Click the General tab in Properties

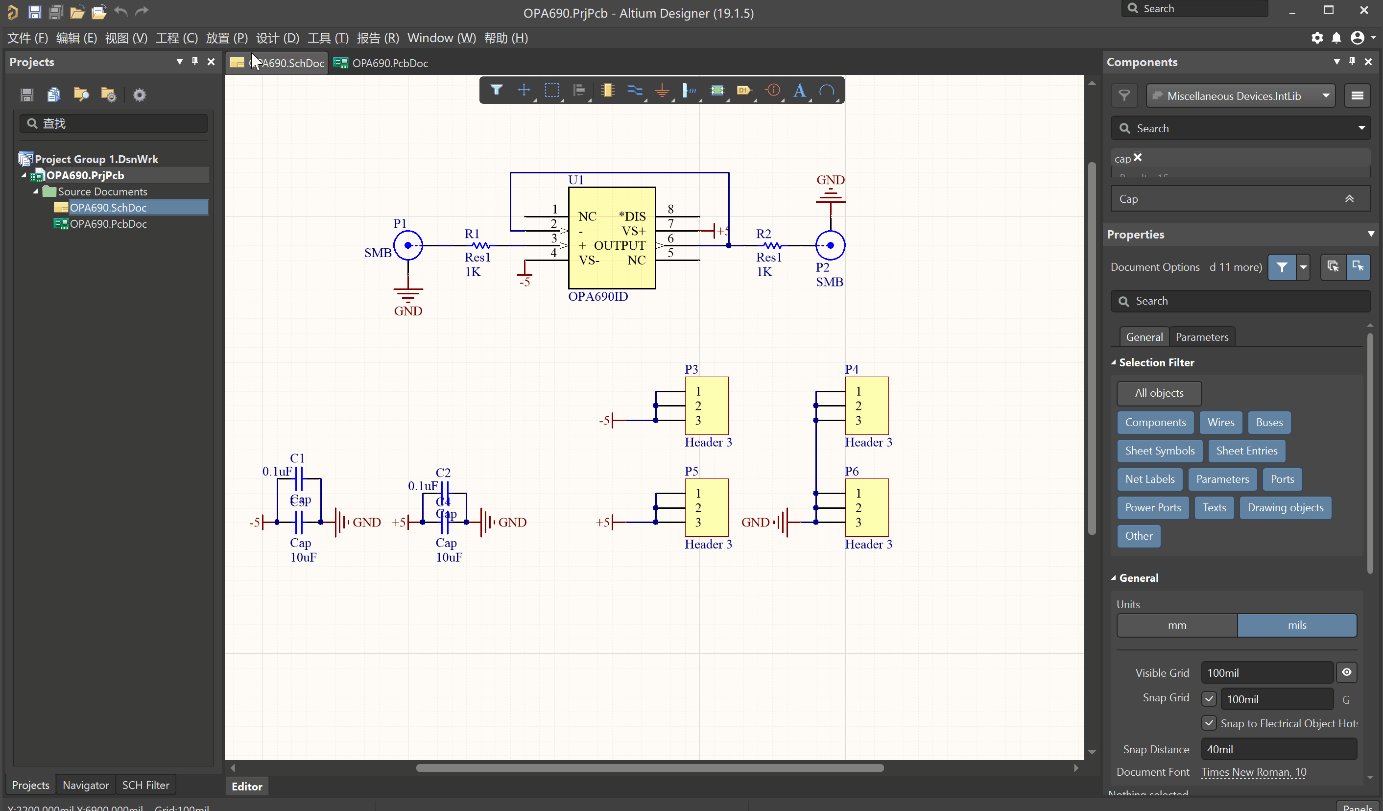1144,336
